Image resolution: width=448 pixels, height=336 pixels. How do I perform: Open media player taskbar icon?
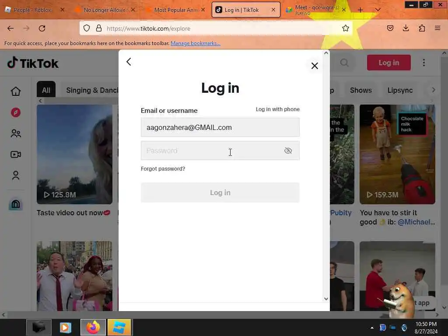pos(66,327)
